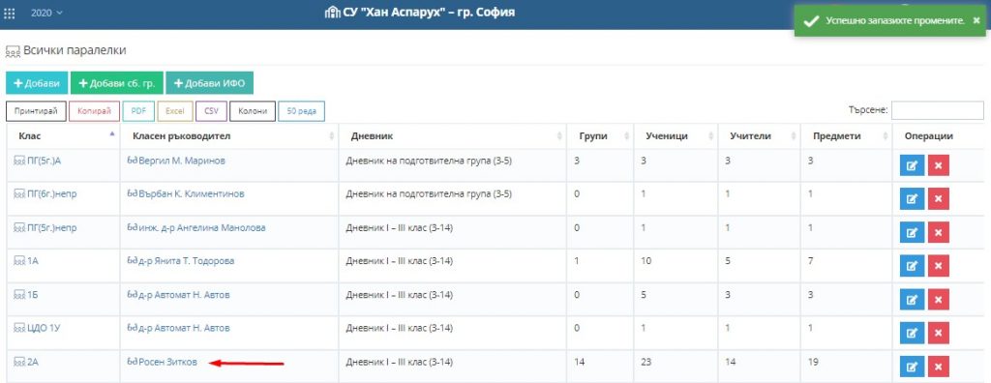Viewport: 991px width, 383px height.
Task: Open the Колони column visibility menu
Action: 253,111
